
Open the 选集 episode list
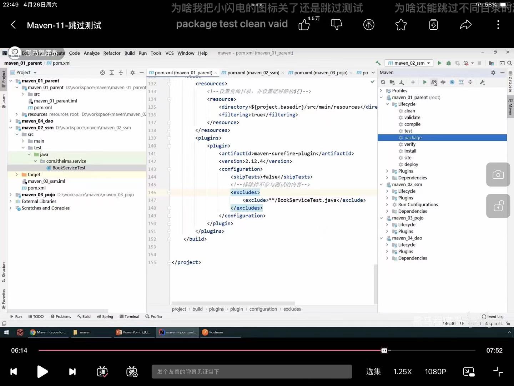pos(373,372)
